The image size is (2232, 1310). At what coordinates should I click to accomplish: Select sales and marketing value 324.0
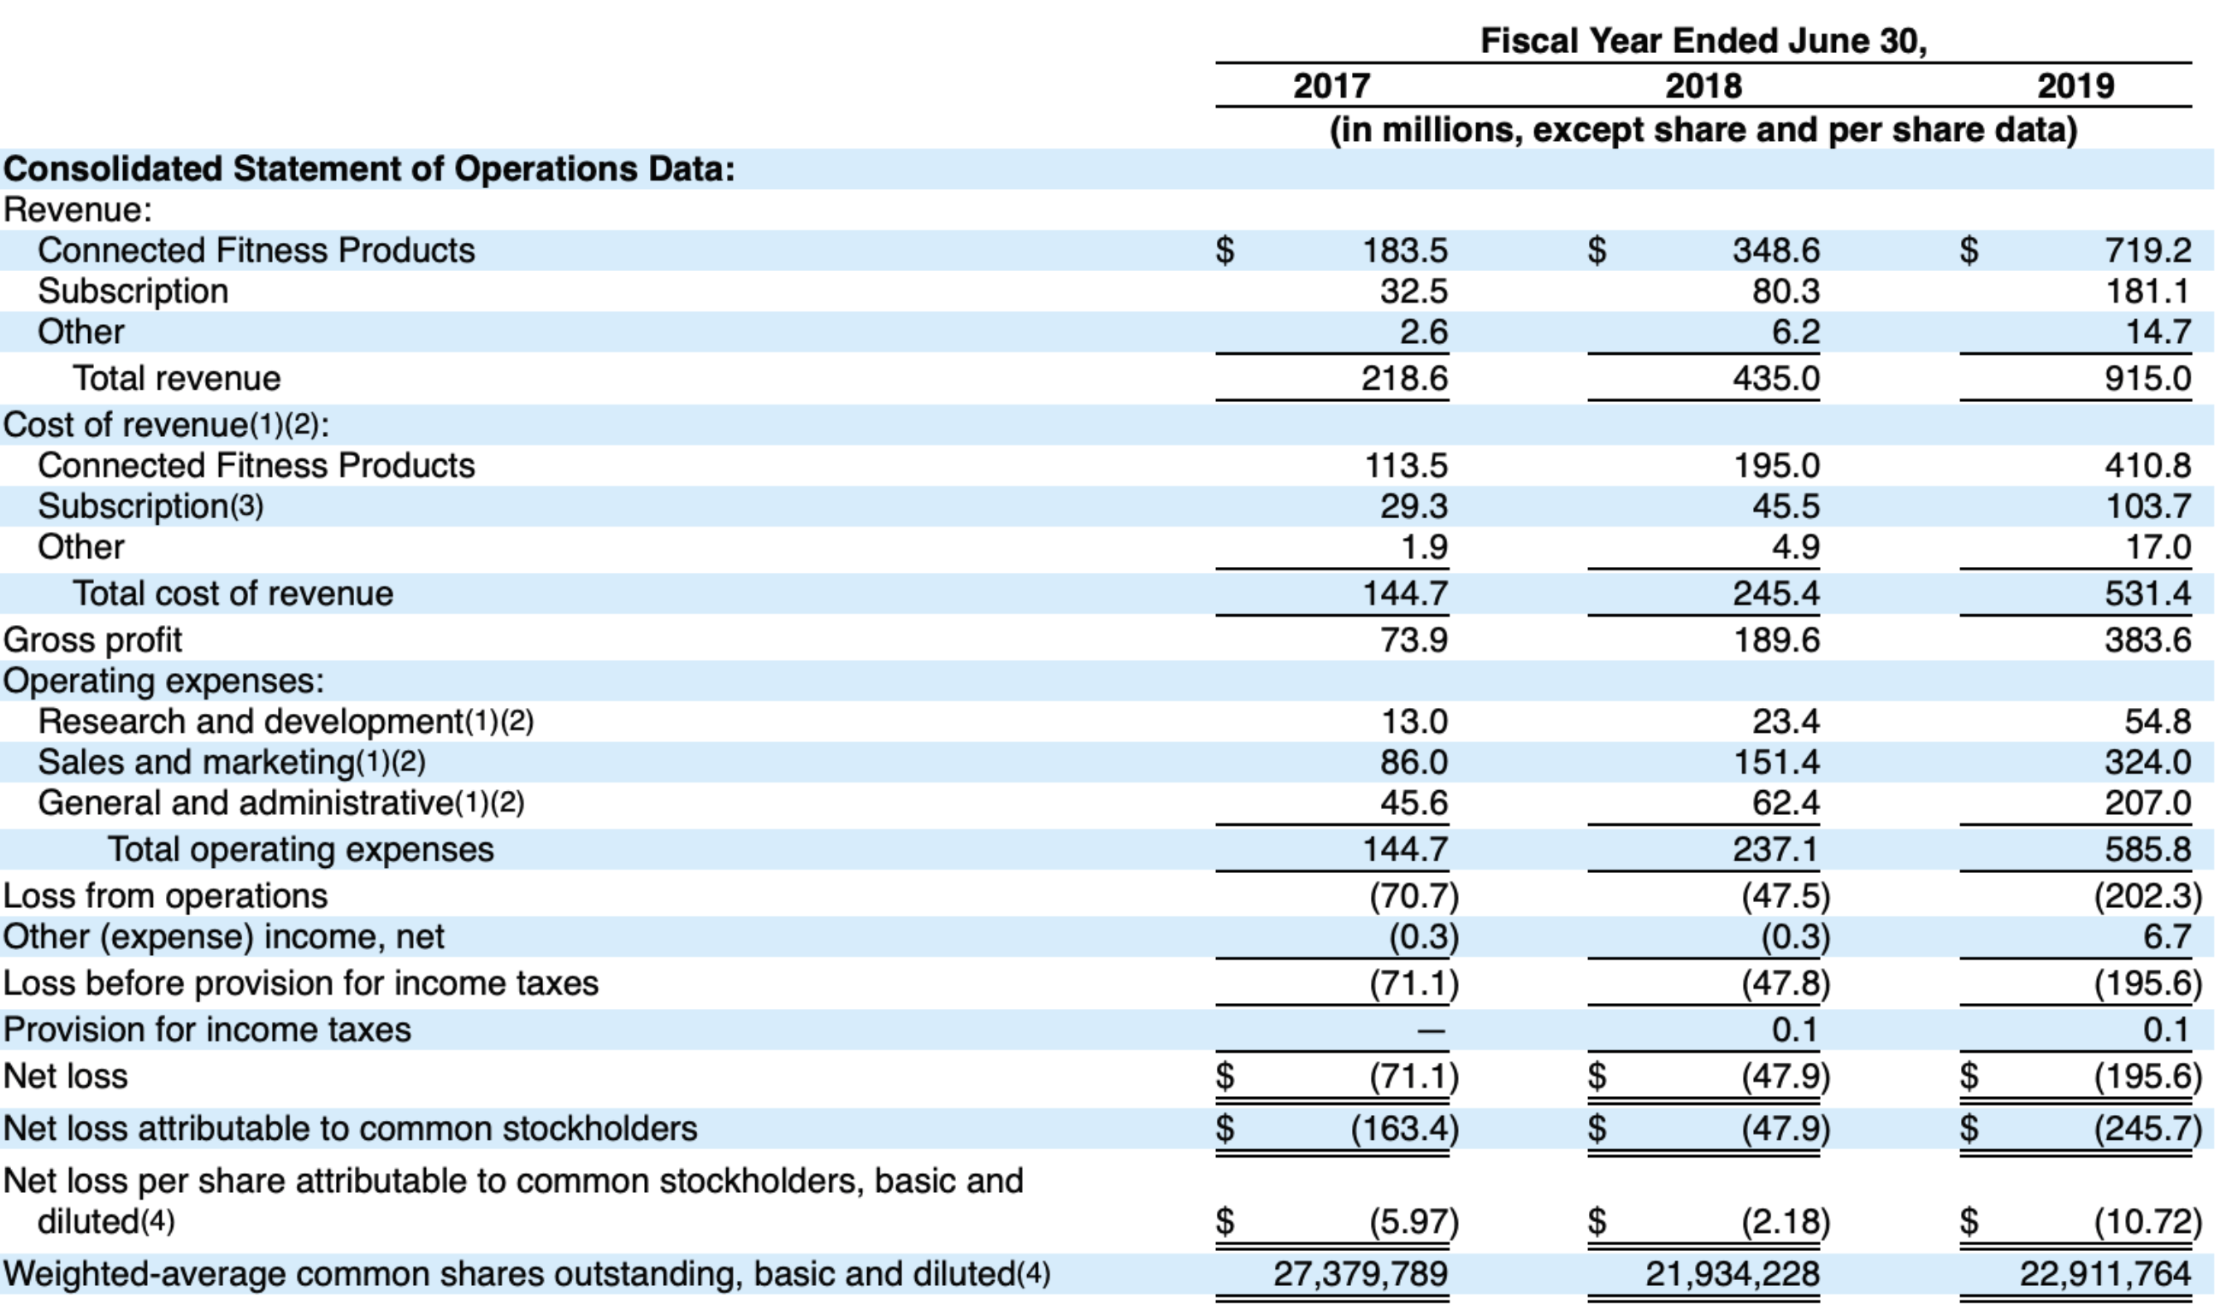point(2148,763)
